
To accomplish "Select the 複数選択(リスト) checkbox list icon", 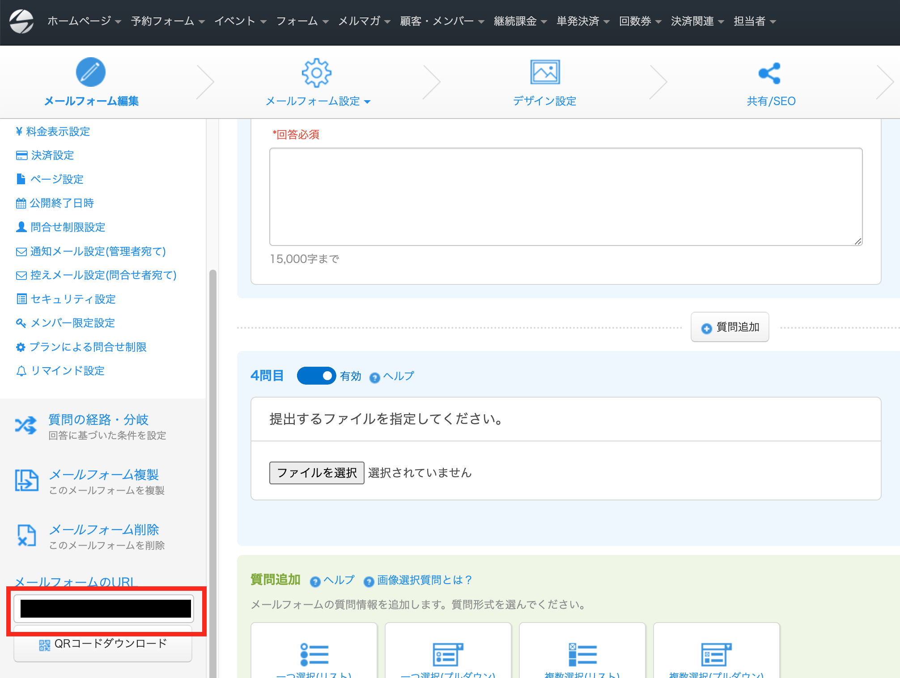I will (x=582, y=654).
